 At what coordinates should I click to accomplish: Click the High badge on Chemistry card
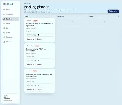click(37, 46)
